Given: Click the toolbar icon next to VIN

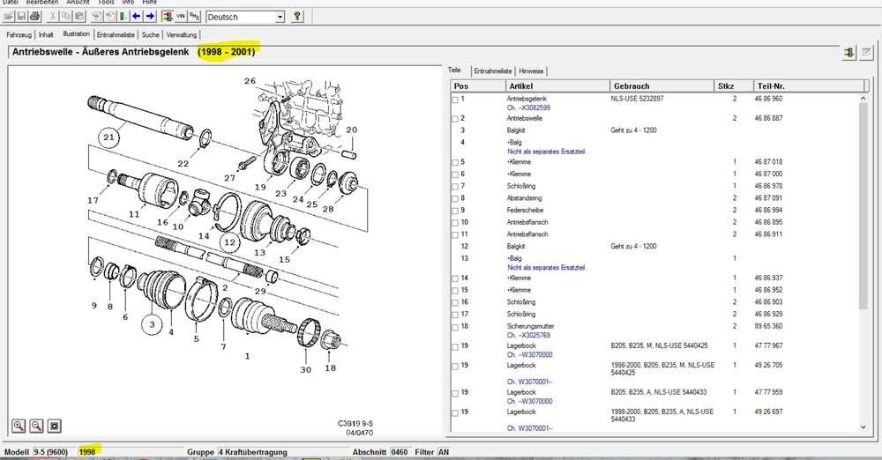Looking at the screenshot, I should 194,17.
